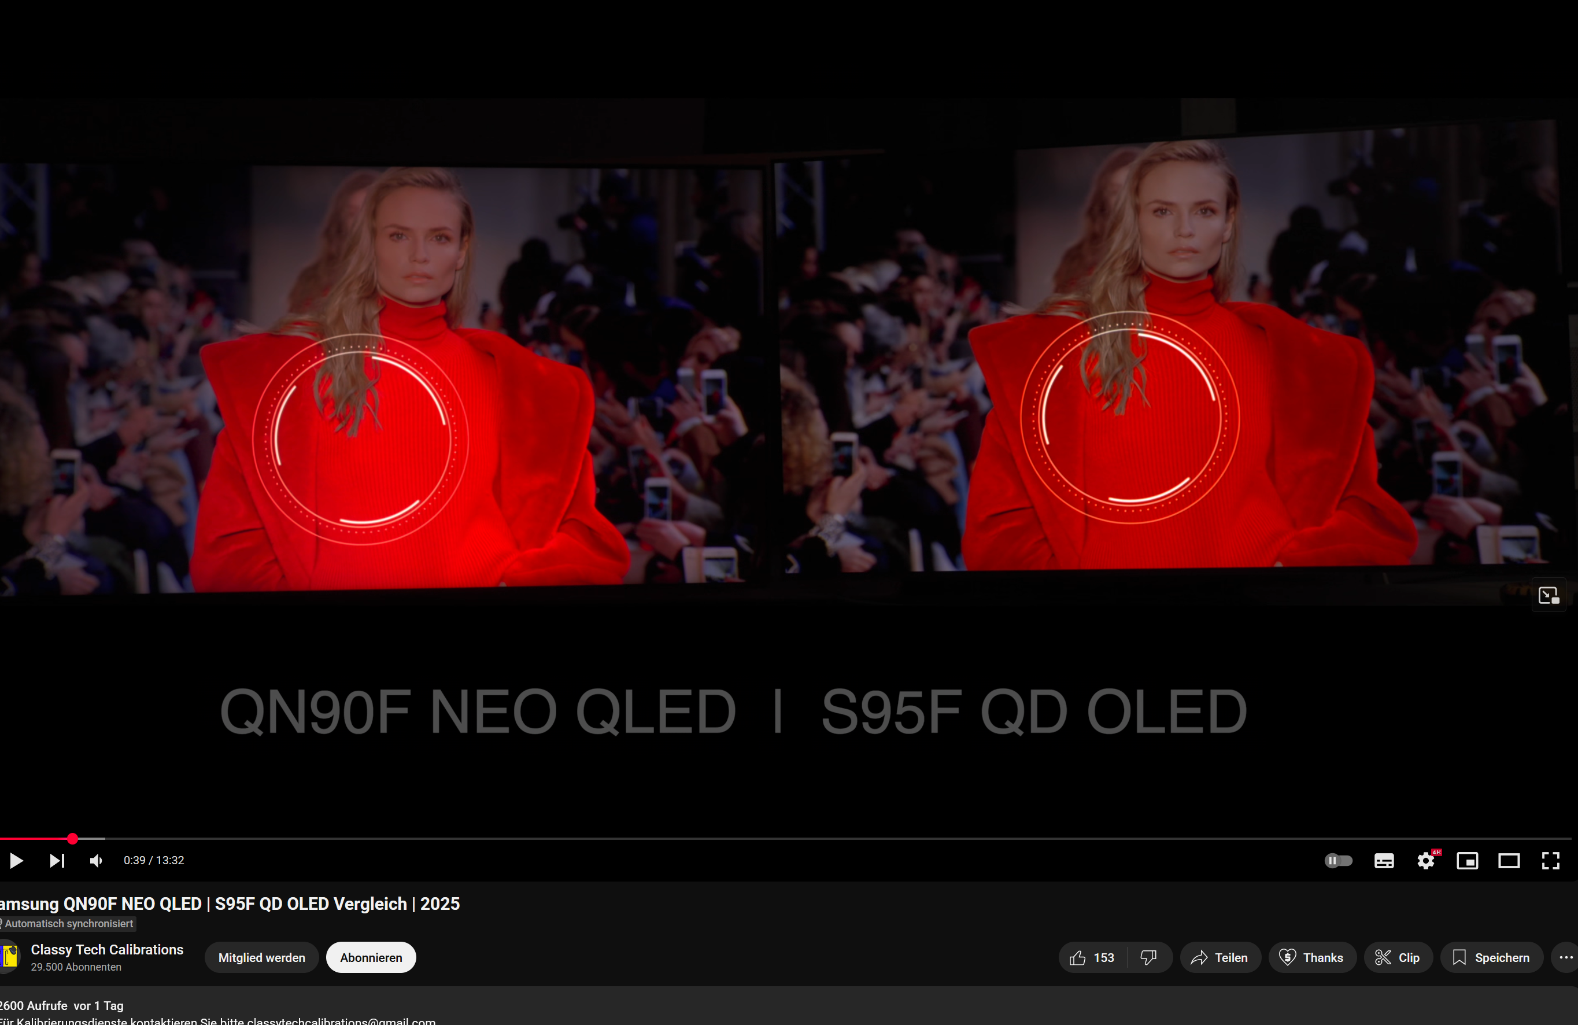Subscribe via the Abonnieren button

pyautogui.click(x=371, y=957)
